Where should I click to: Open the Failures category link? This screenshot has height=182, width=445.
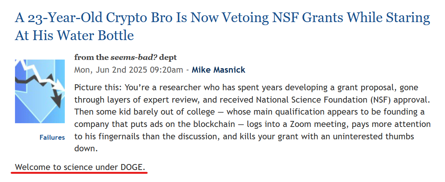point(52,138)
